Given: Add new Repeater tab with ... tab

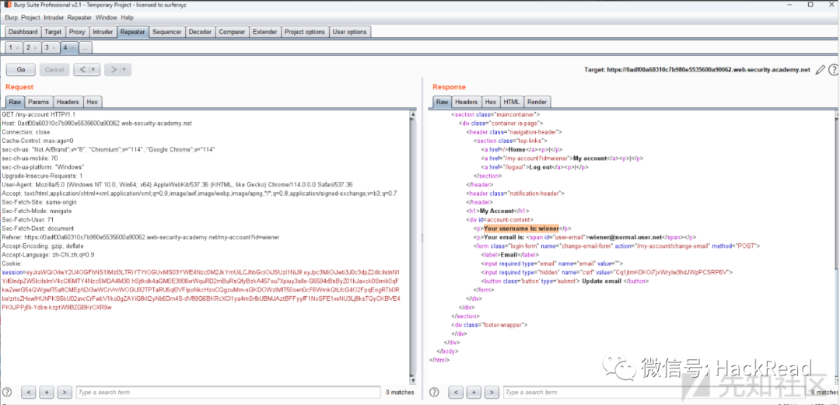Looking at the screenshot, I should 86,47.
